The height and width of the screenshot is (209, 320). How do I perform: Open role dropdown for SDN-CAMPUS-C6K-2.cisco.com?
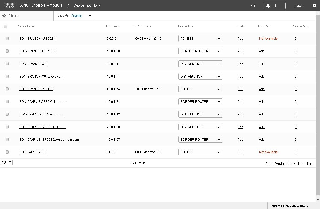coord(200,127)
